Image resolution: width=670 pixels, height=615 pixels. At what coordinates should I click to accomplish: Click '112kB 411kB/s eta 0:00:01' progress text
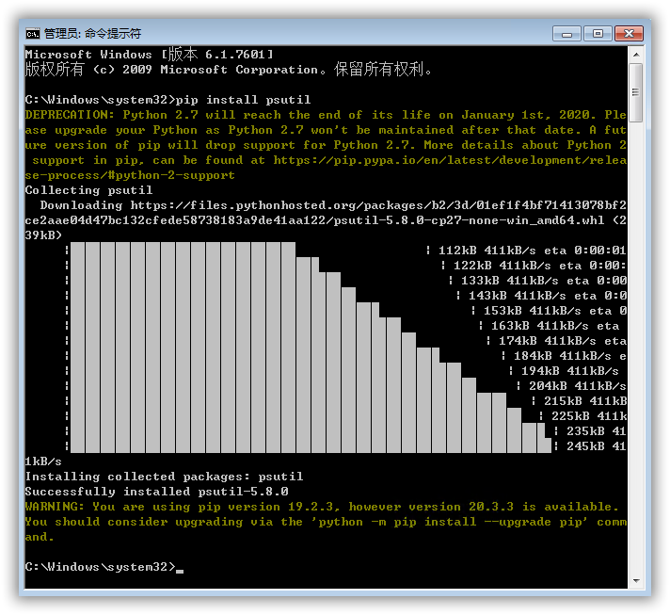pos(533,251)
